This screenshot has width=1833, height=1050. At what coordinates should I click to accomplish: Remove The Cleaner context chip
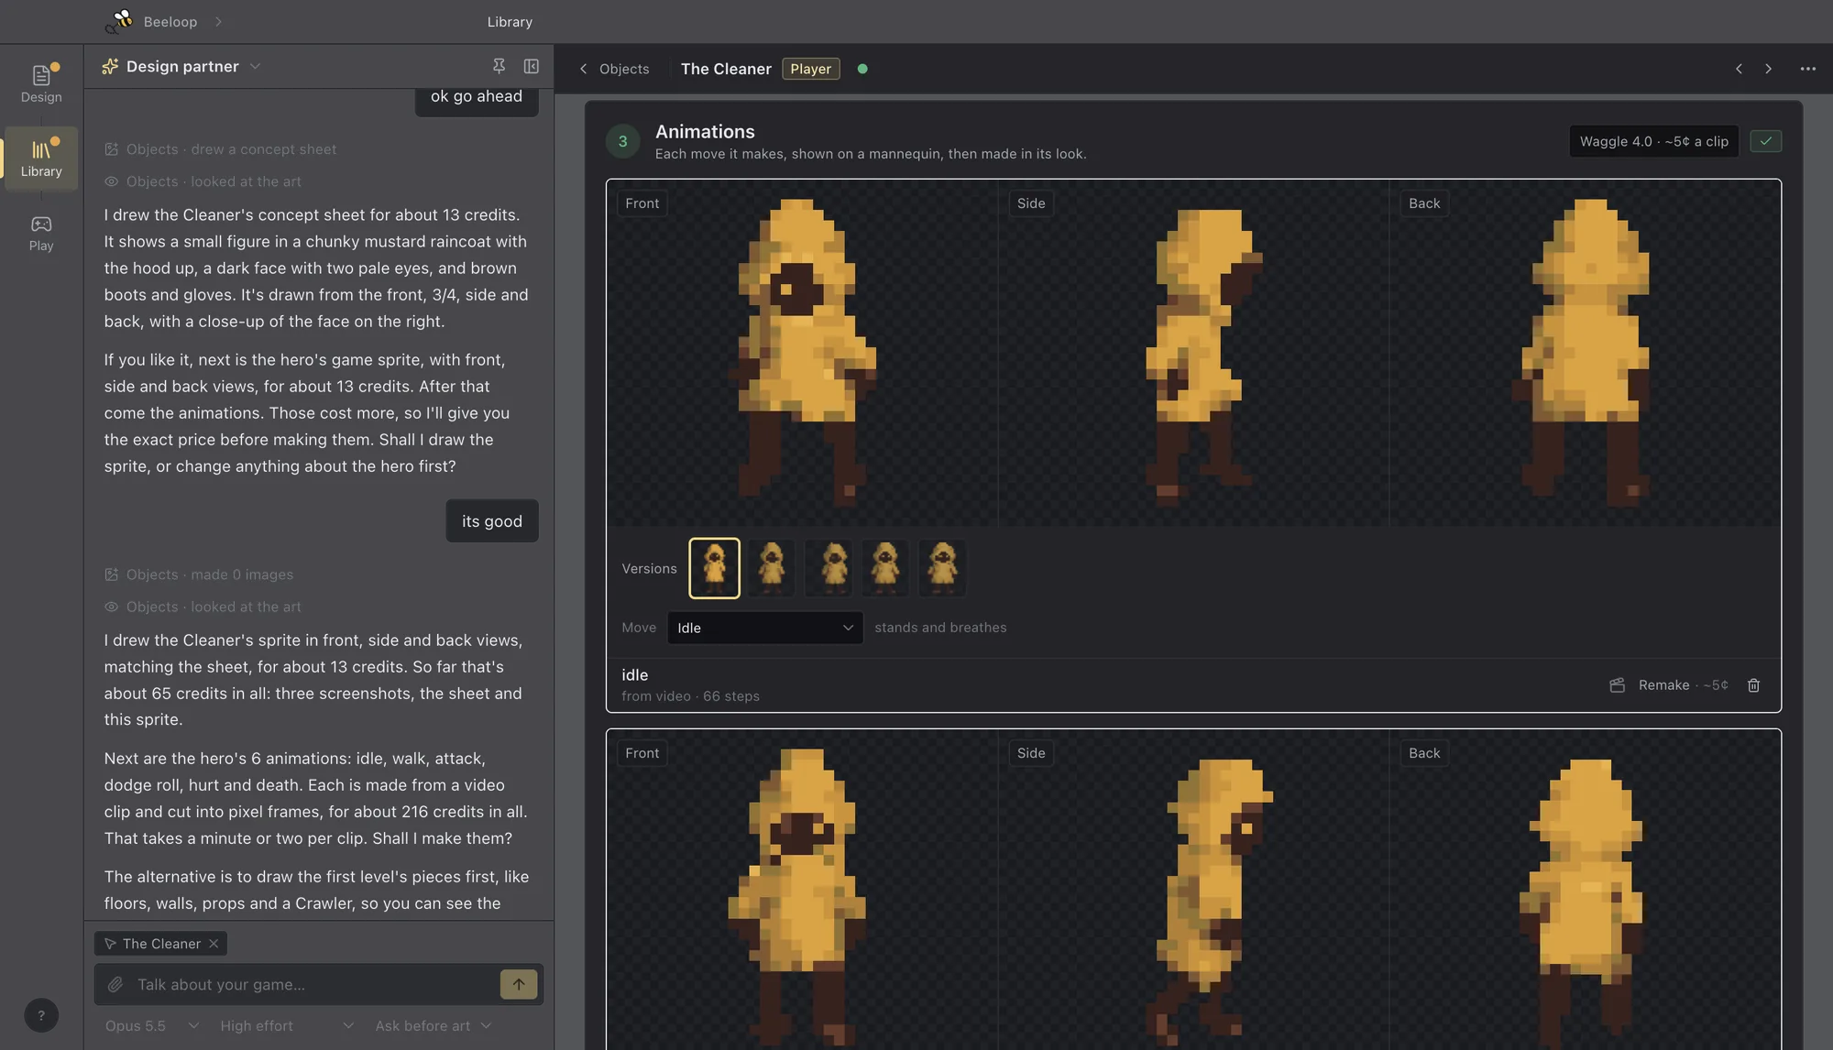[x=214, y=944]
